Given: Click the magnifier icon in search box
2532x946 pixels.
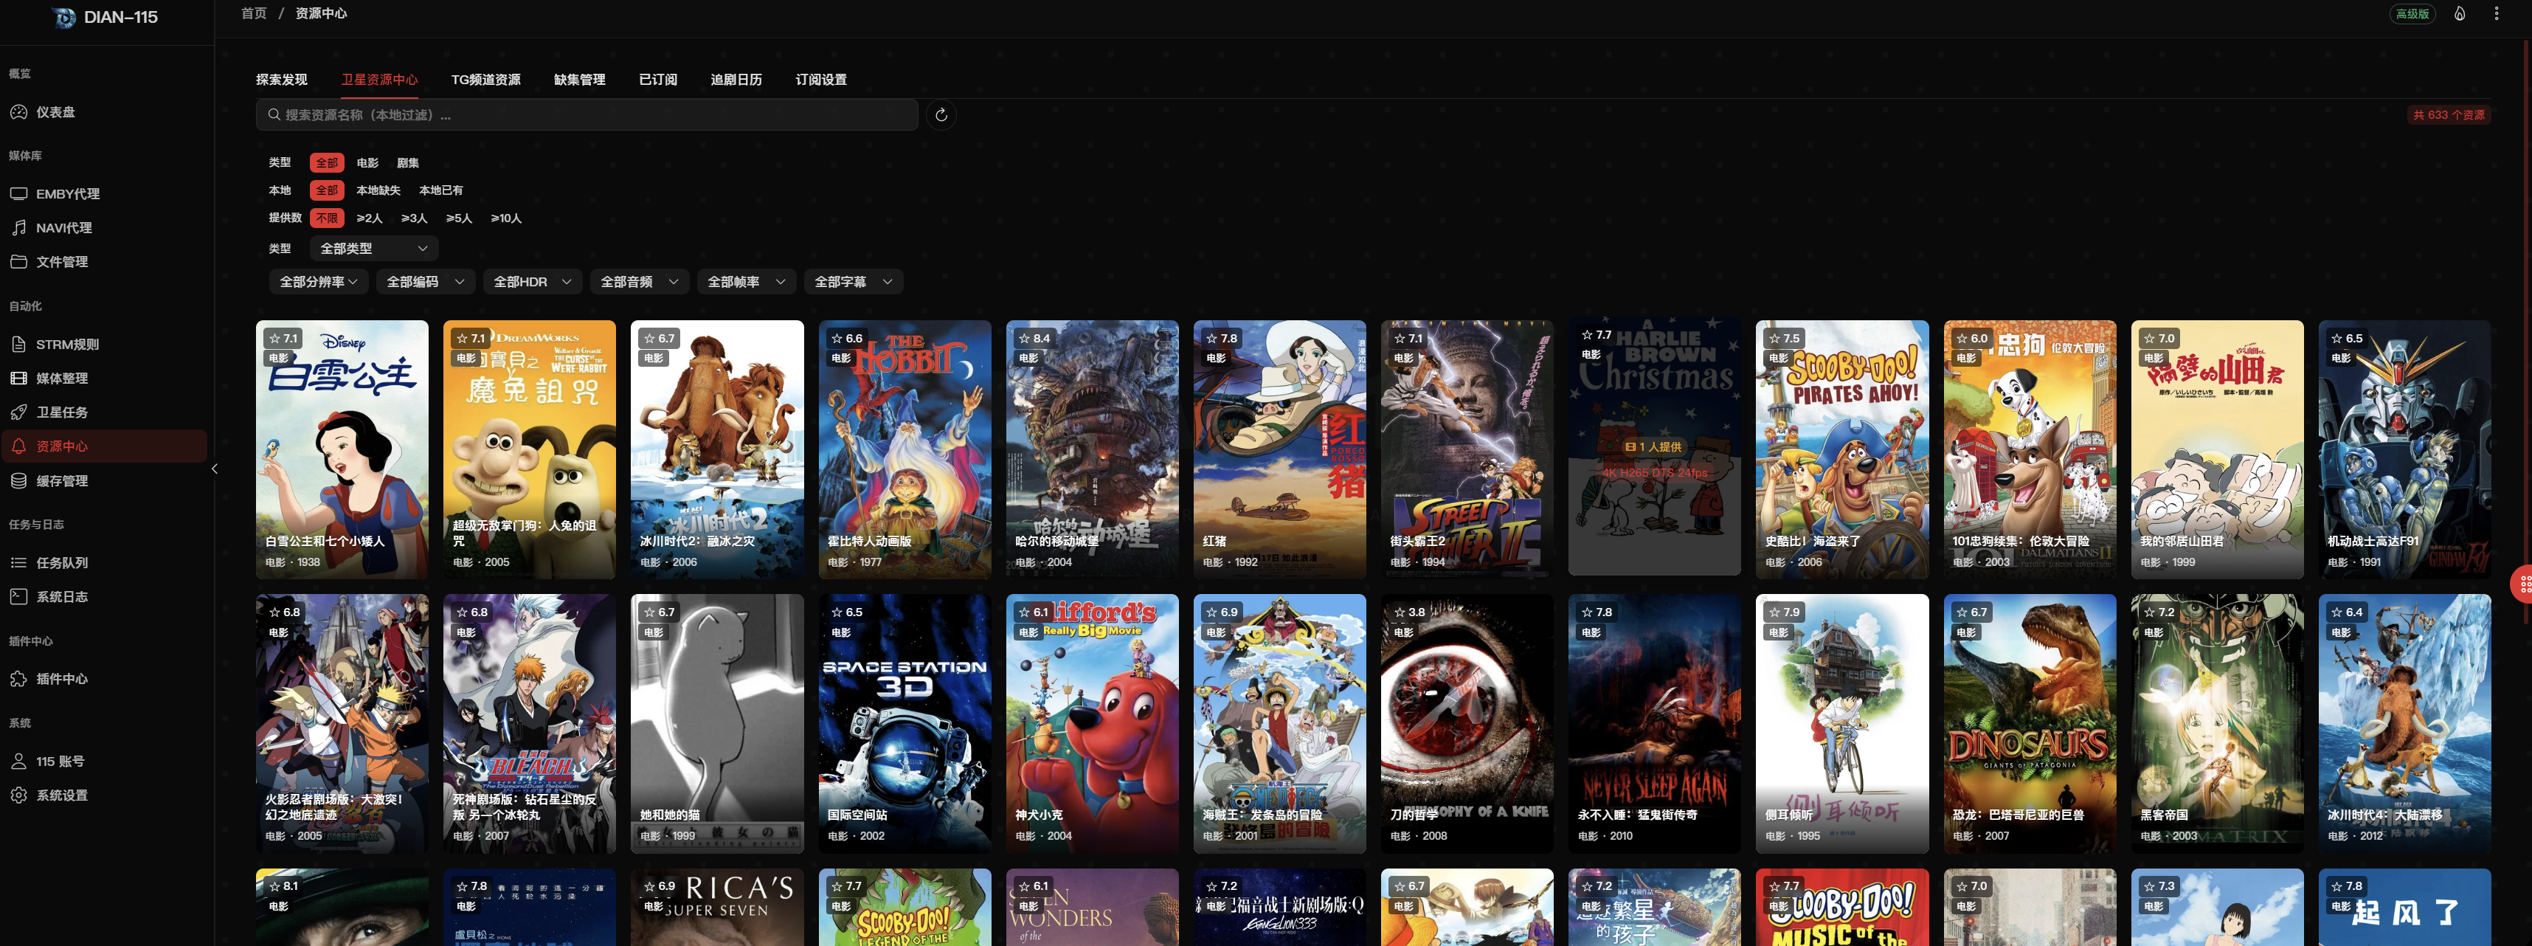Looking at the screenshot, I should [274, 115].
